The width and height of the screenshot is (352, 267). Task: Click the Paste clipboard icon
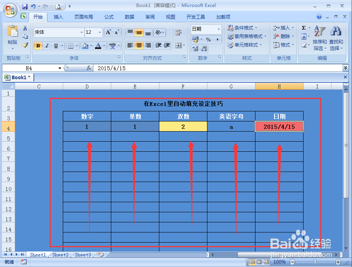(x=12, y=31)
